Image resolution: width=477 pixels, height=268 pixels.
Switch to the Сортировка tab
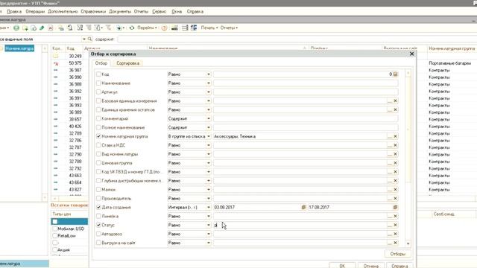pos(127,63)
